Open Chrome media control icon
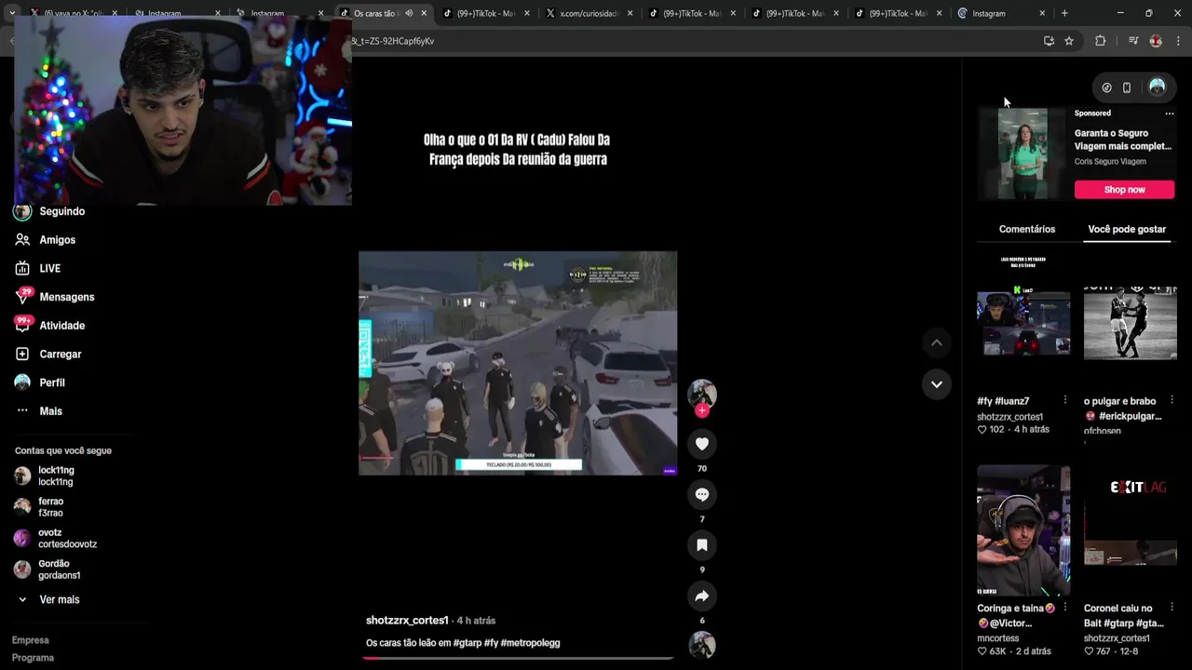The image size is (1192, 670). coord(1133,41)
